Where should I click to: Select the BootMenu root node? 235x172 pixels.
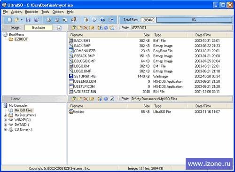16,34
